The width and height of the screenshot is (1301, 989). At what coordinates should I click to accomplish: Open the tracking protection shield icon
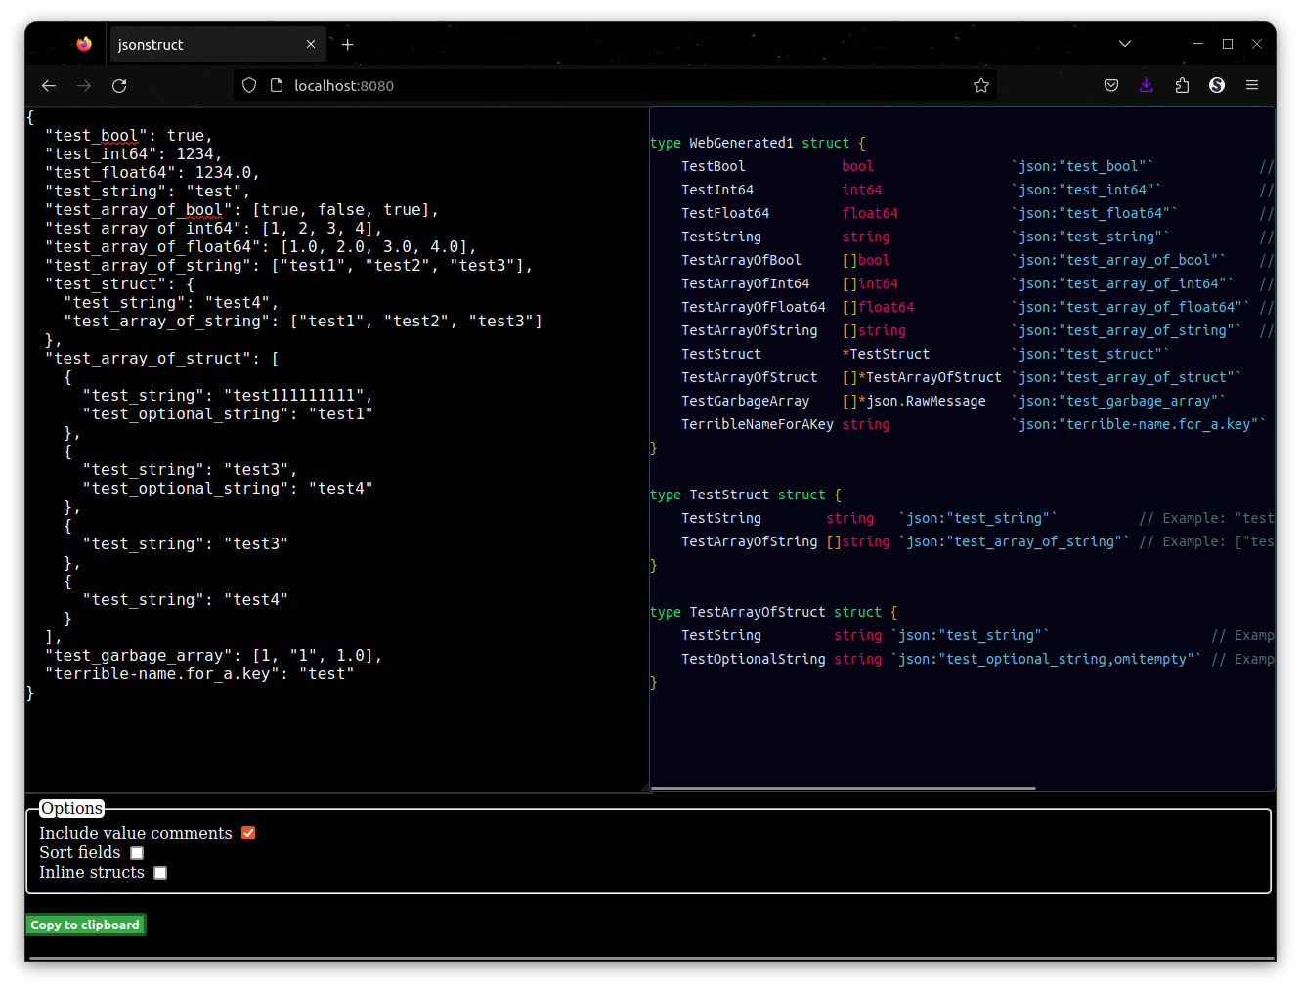(249, 86)
